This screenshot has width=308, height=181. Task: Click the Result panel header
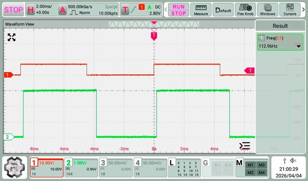(x=280, y=26)
